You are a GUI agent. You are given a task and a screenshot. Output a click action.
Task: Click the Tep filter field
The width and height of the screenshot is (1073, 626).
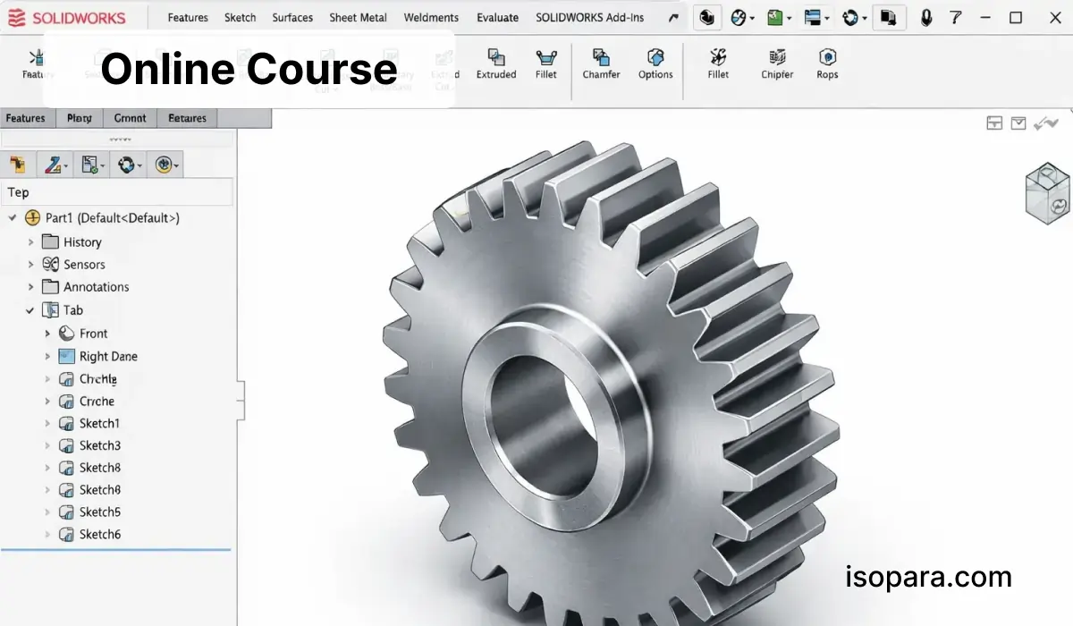(x=117, y=192)
